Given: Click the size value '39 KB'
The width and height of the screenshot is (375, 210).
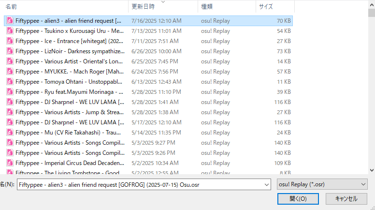Looking at the screenshot, I should click(x=284, y=92).
